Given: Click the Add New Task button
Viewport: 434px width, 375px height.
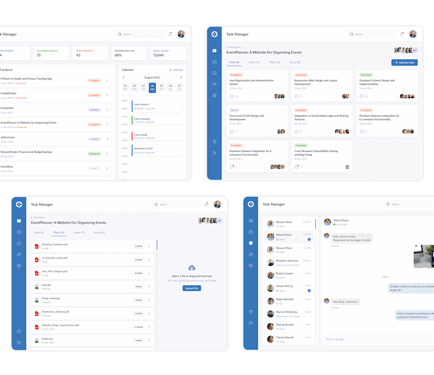Looking at the screenshot, I should (404, 62).
